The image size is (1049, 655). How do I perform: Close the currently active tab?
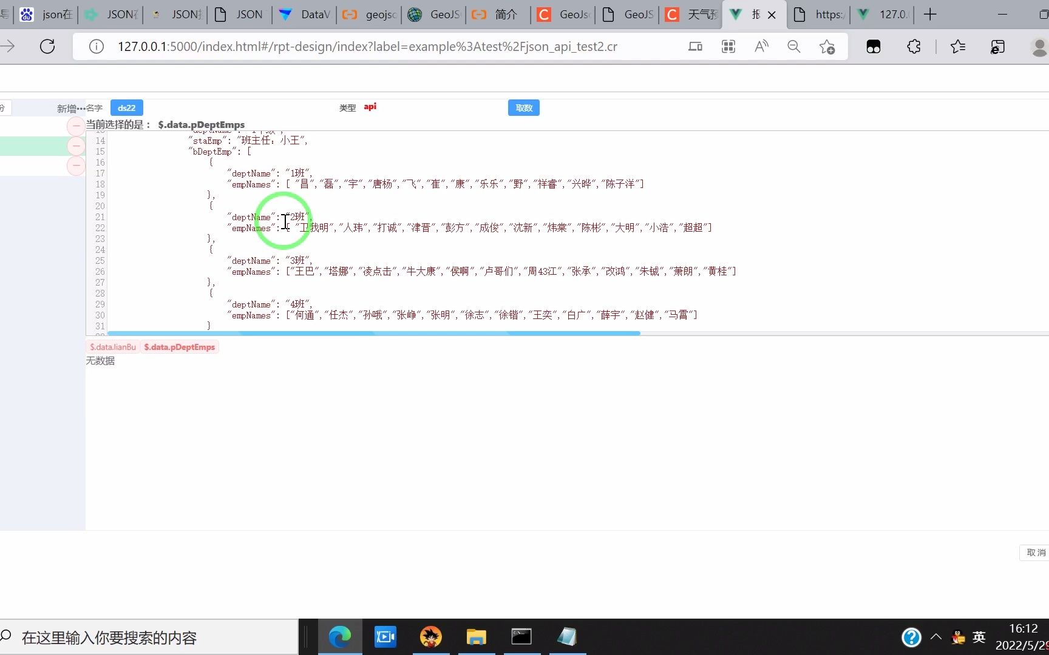[x=772, y=15]
